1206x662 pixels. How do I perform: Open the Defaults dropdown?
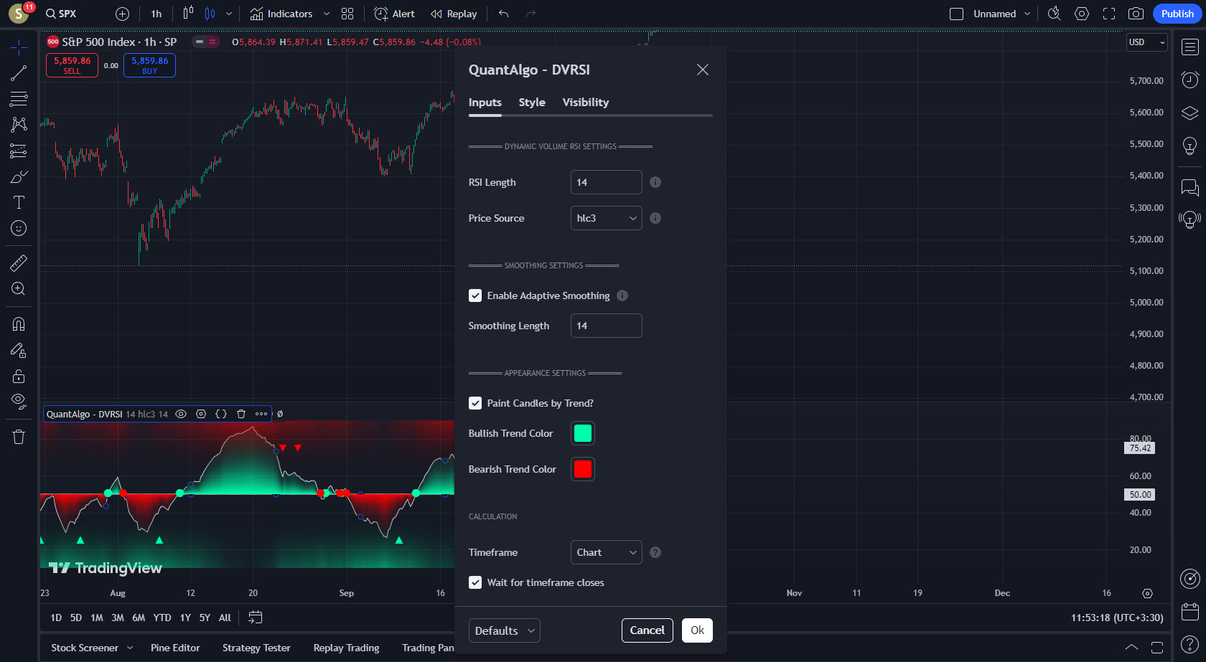(x=504, y=630)
